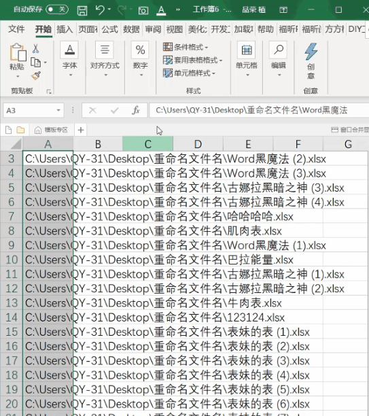Click the scissors Cut icon
This screenshot has width=369, height=416.
(35, 48)
